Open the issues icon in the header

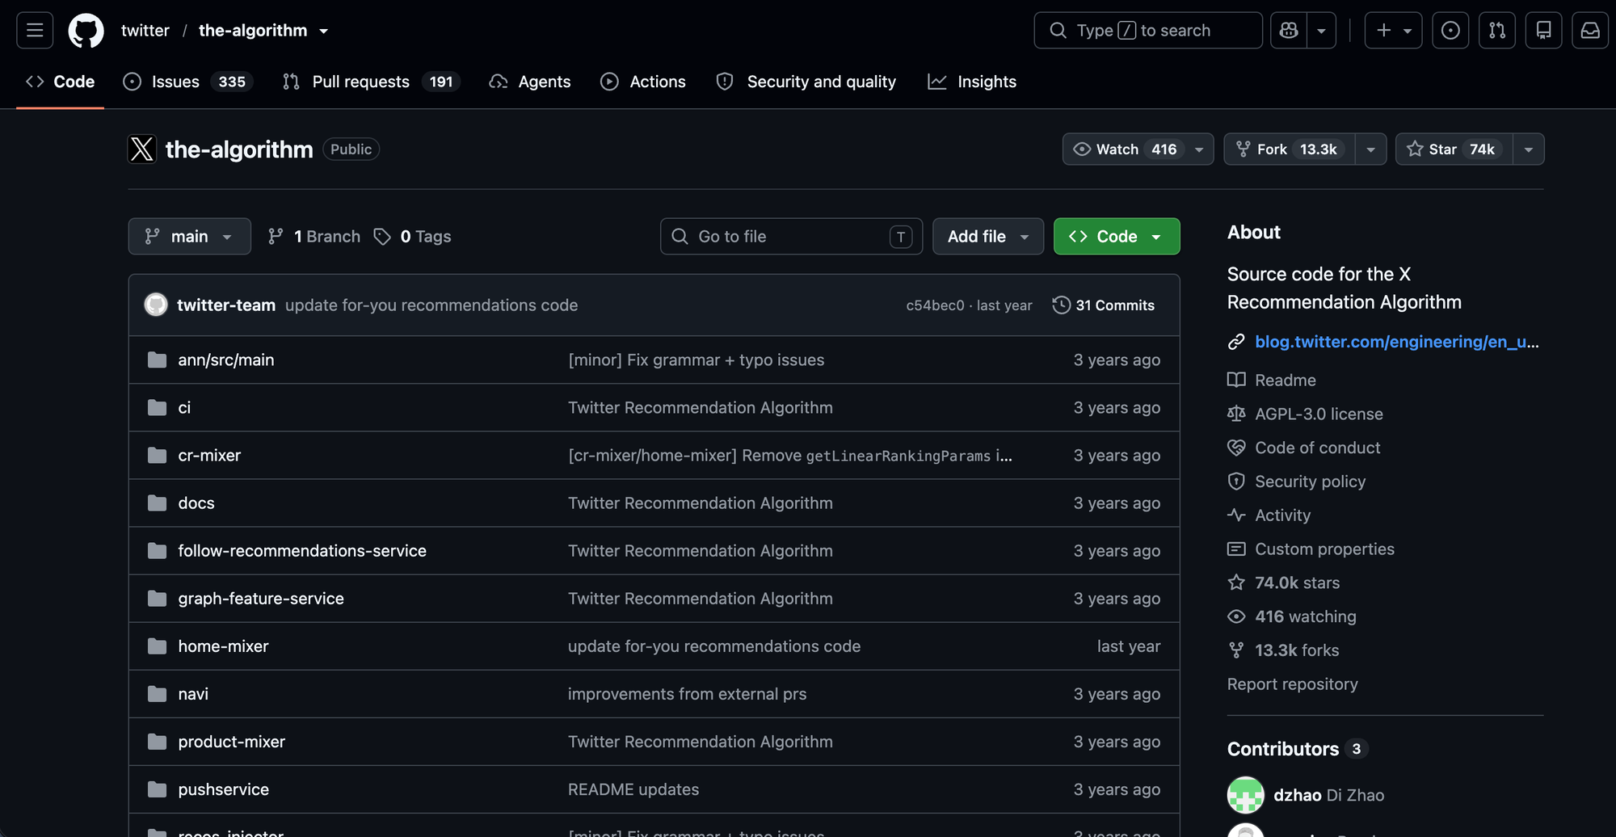click(1450, 31)
